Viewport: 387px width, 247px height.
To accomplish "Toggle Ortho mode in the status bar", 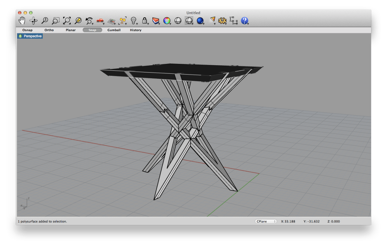I will (49, 30).
